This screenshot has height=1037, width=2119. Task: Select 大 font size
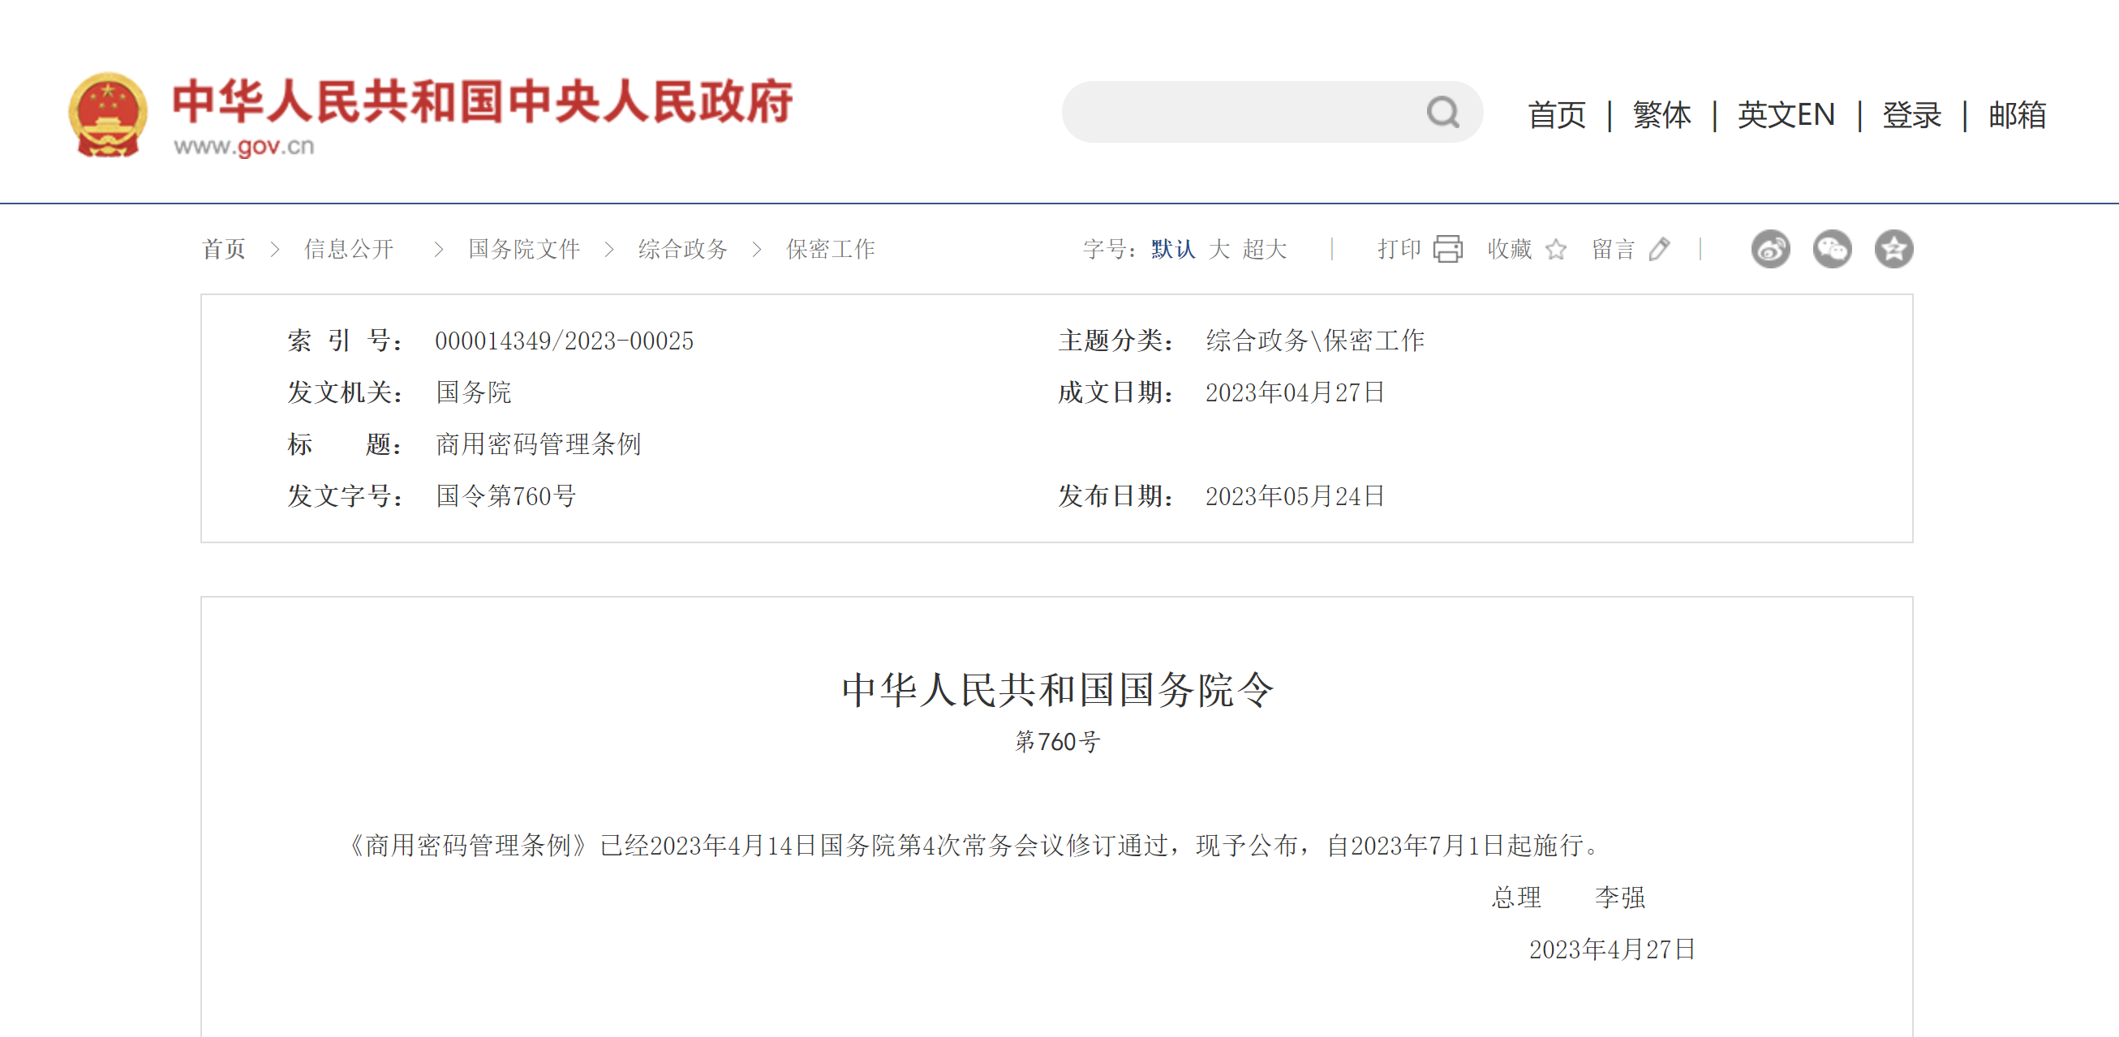click(1219, 248)
